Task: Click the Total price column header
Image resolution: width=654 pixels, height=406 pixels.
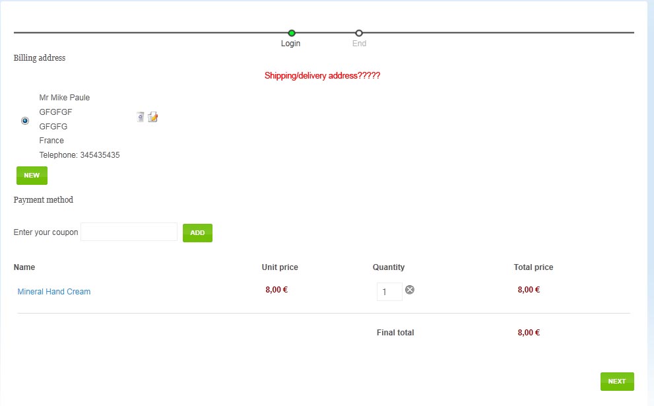Action: click(x=533, y=267)
